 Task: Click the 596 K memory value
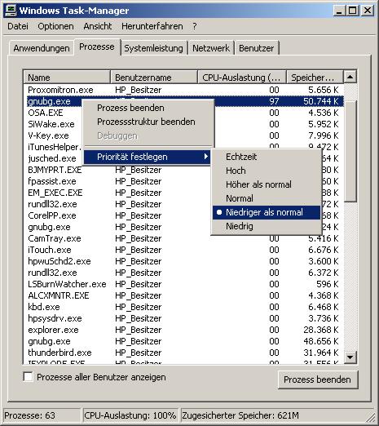pyautogui.click(x=328, y=284)
